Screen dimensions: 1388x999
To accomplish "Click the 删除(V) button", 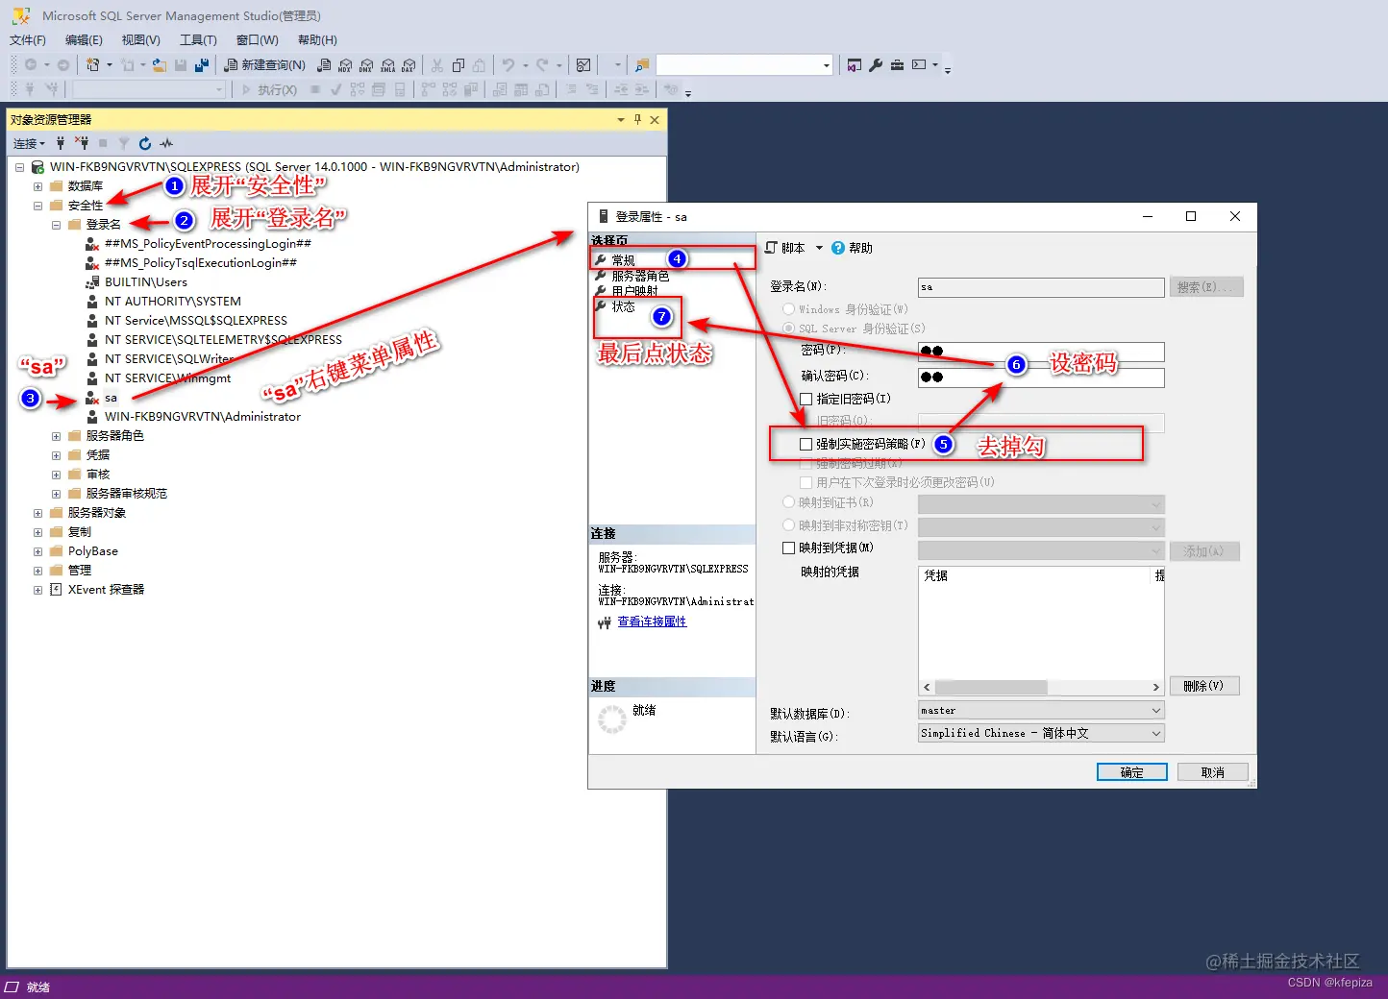I will point(1204,686).
